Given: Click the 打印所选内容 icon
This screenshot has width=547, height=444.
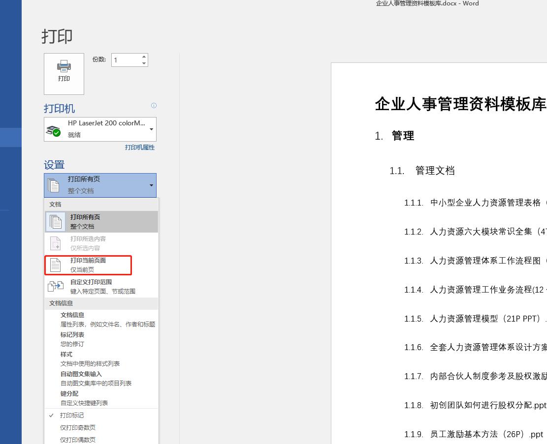Looking at the screenshot, I should point(56,243).
